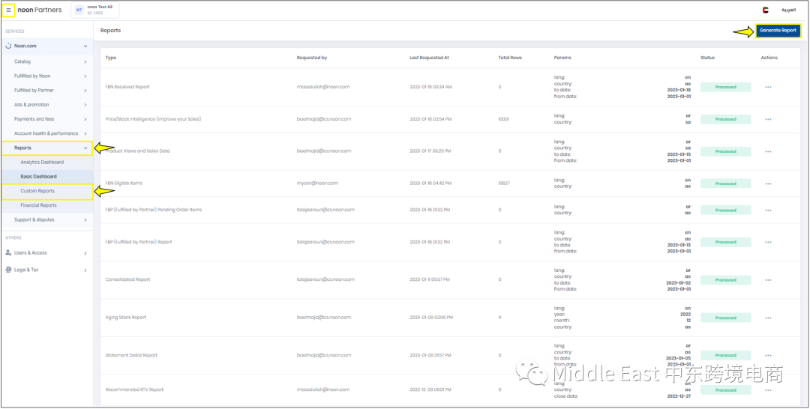The image size is (810, 409).
Task: Click the noon Partners logo
Action: (39, 10)
